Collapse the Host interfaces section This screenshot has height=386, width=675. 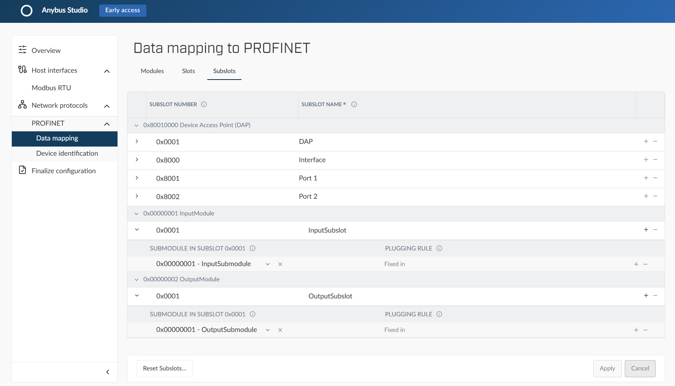(107, 71)
